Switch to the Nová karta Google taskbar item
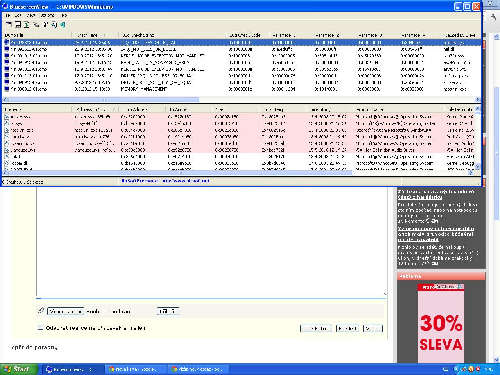500x375 pixels. pos(135,369)
